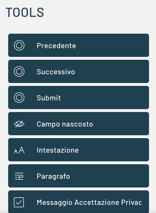Click the empty right side of the Paragrafo tile
The image size is (156, 213).
pos(109,176)
